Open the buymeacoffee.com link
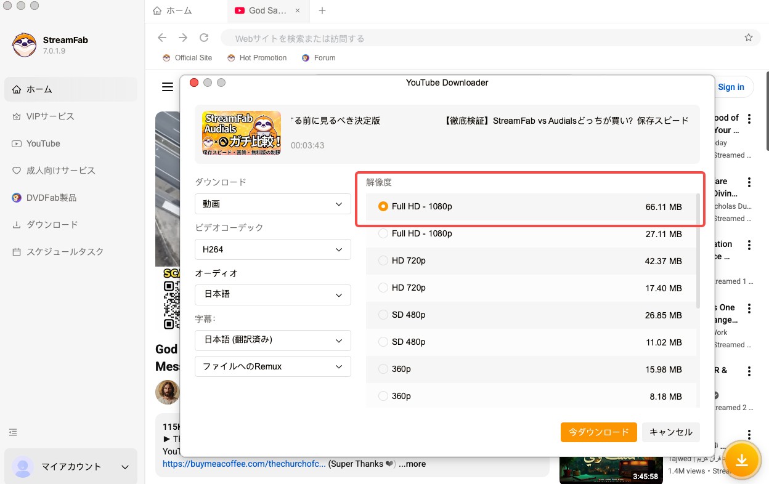The width and height of the screenshot is (769, 484). (x=244, y=464)
